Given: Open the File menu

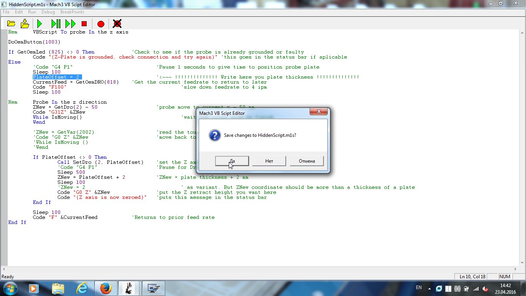Looking at the screenshot, I should (6, 12).
